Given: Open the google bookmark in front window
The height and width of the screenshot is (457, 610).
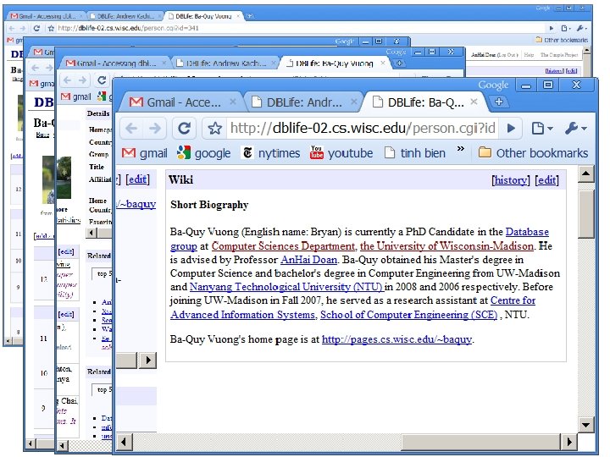Looking at the screenshot, I should (204, 153).
